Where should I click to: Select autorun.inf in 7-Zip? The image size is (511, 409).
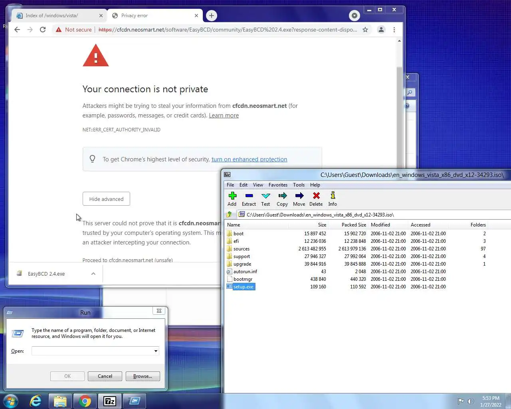245,272
